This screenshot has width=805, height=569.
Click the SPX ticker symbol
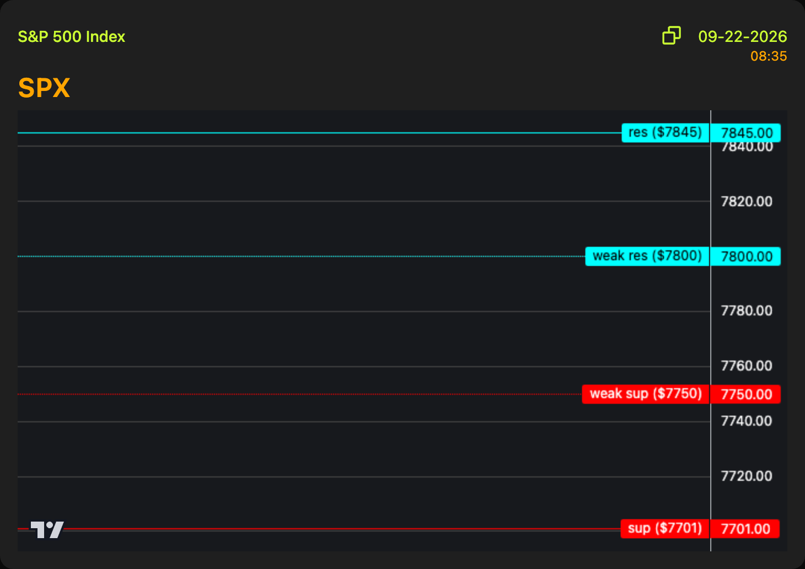44,88
